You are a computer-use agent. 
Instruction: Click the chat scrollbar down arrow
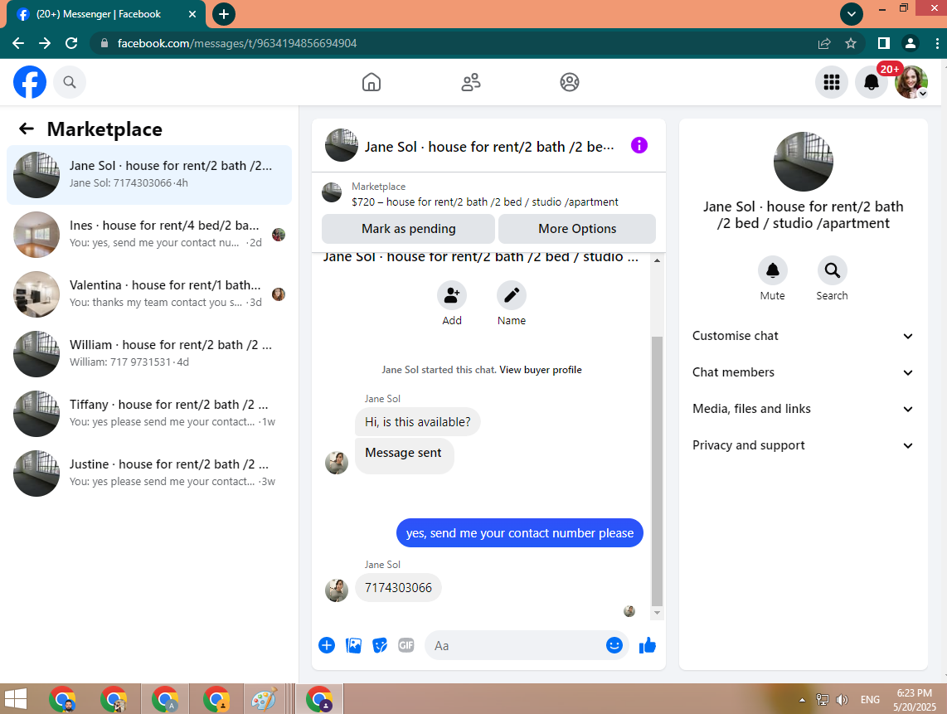657,613
